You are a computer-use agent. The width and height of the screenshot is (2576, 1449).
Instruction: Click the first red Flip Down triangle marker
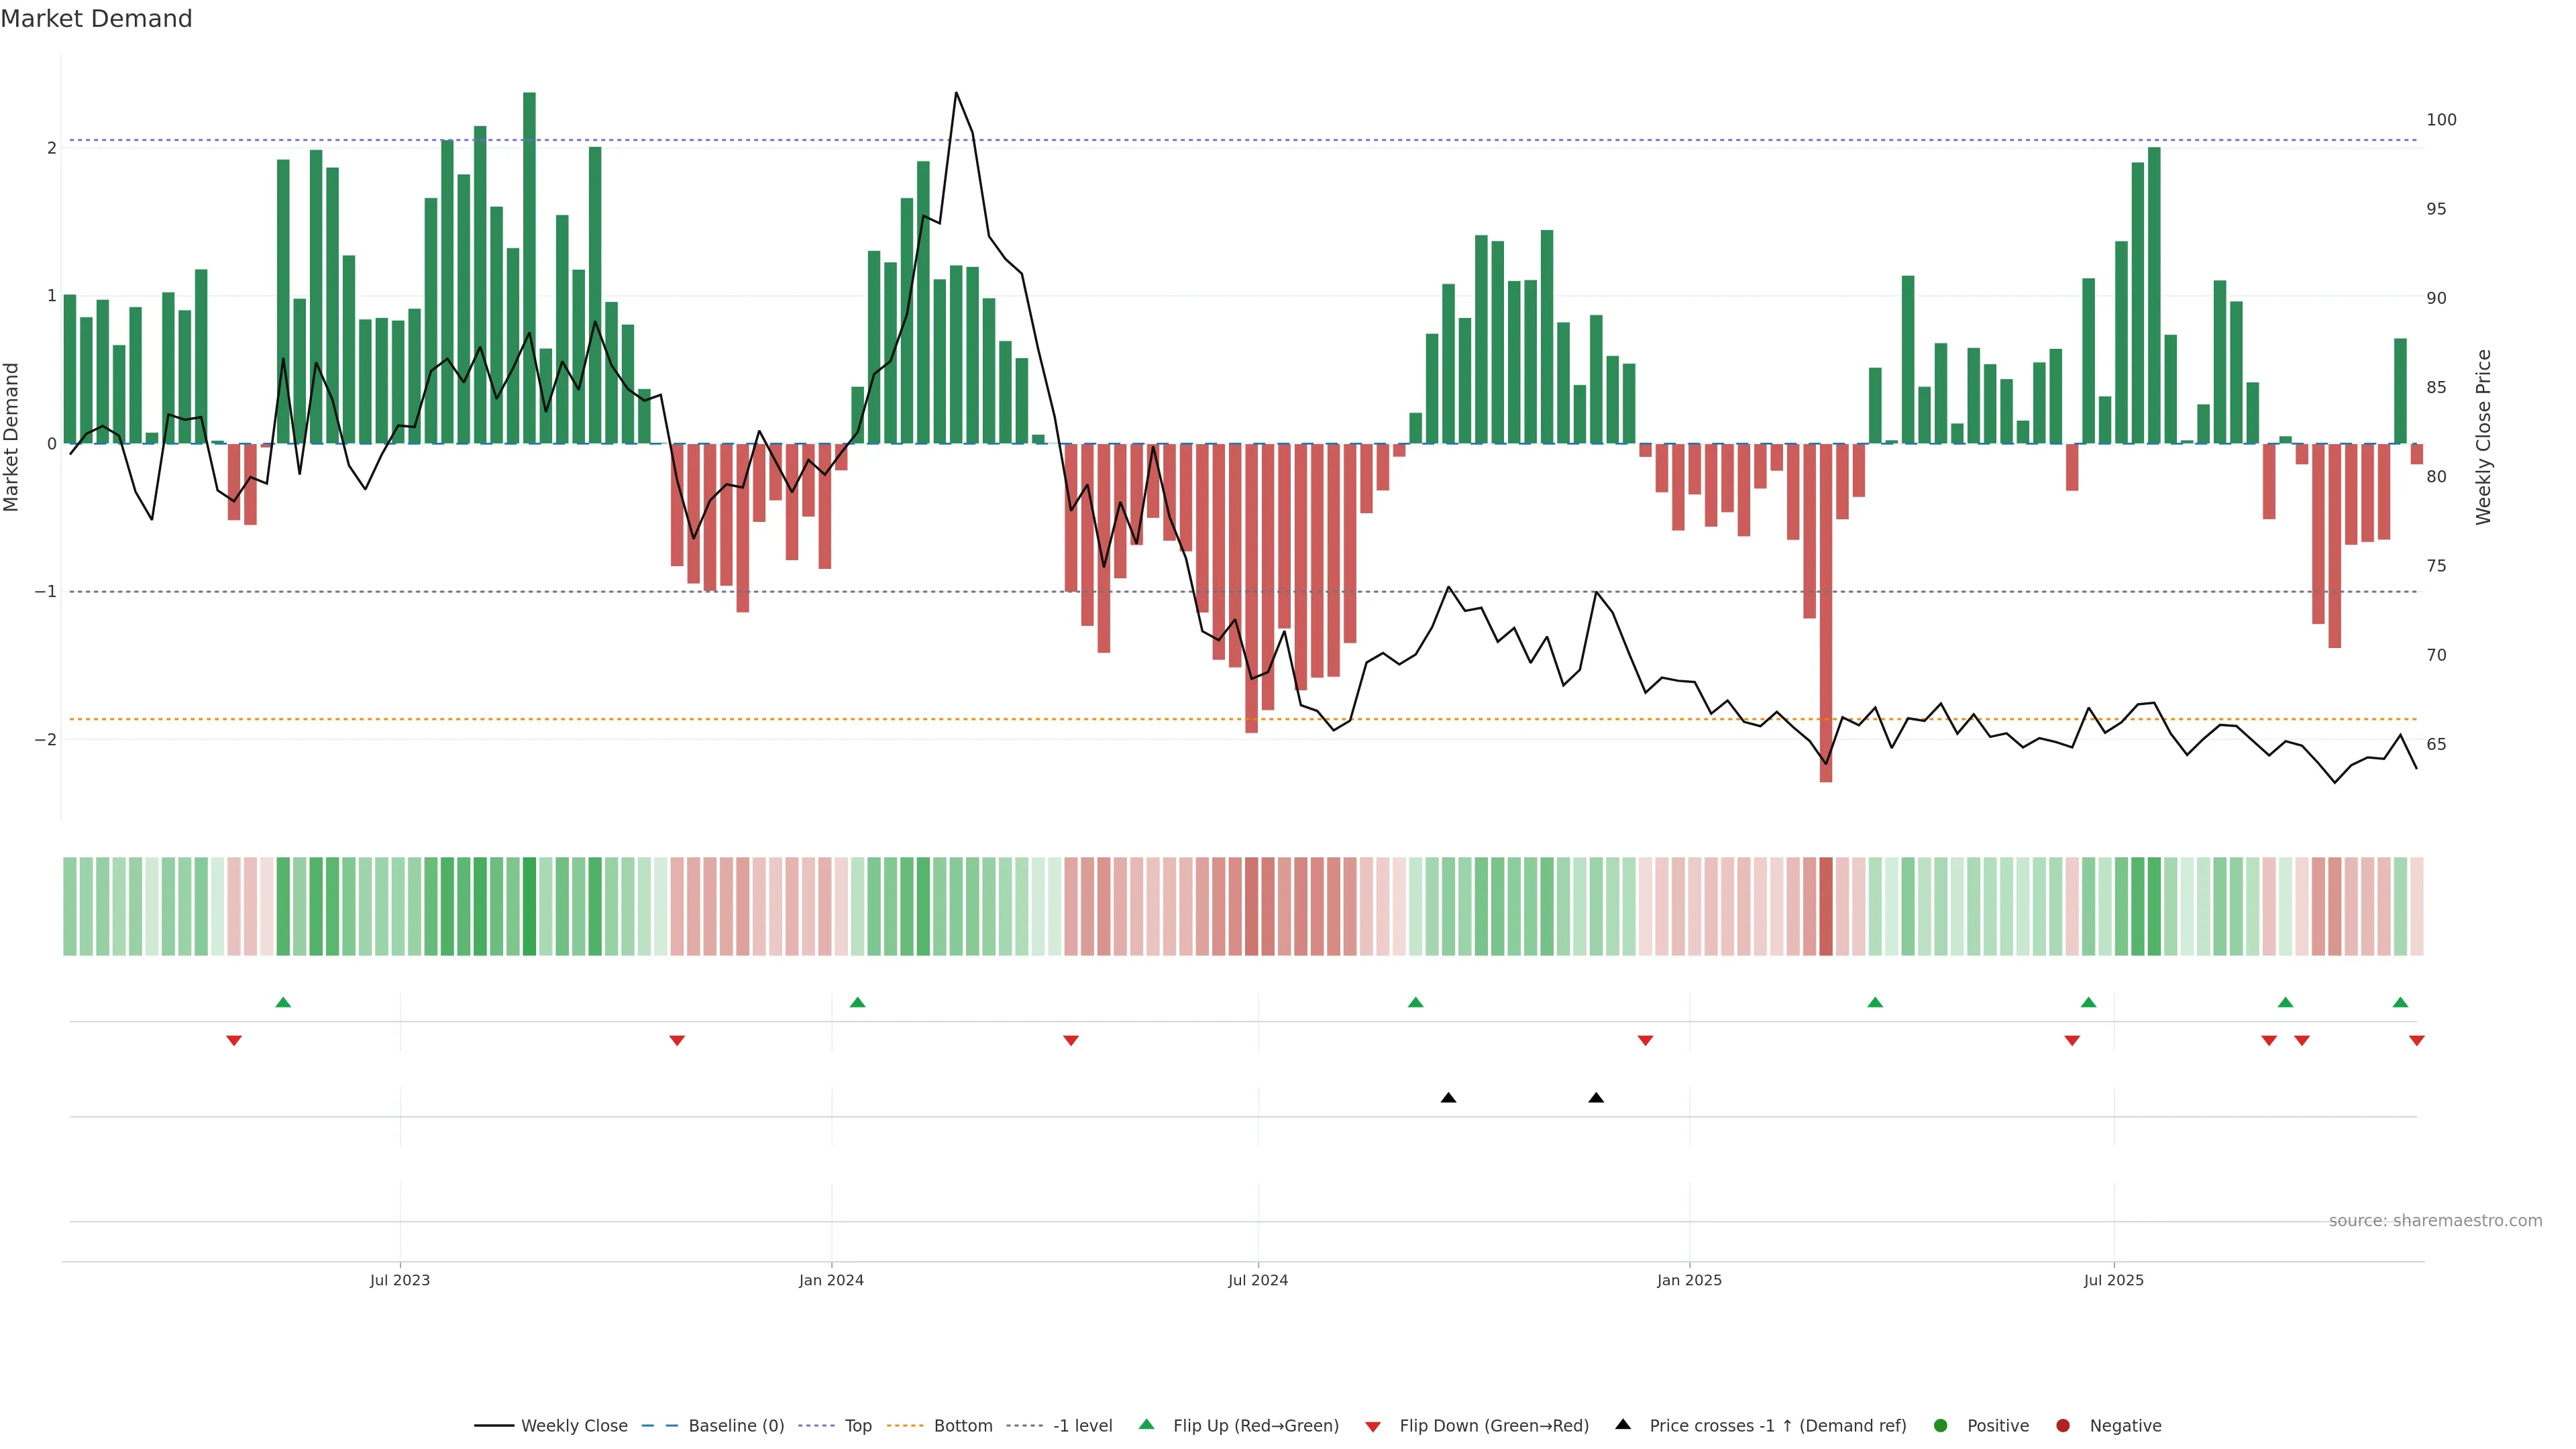234,1041
